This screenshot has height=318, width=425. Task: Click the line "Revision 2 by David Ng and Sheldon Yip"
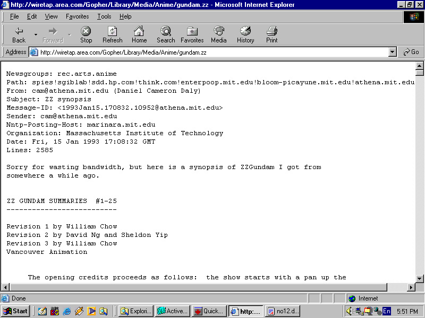pos(87,235)
